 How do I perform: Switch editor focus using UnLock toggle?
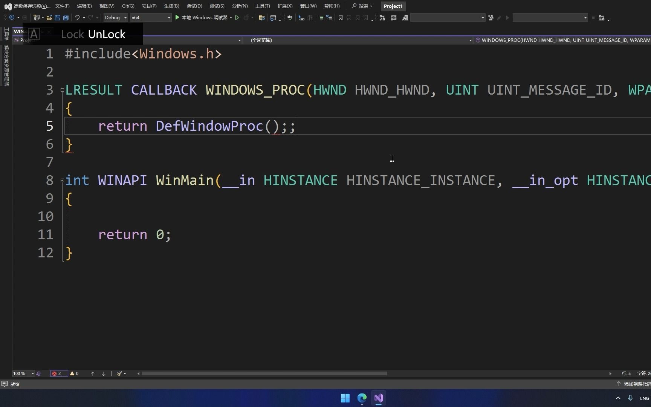click(107, 34)
